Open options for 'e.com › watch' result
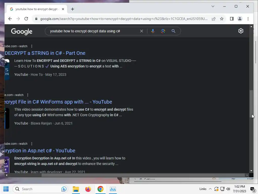The width and height of the screenshot is (258, 194). click(x=28, y=95)
